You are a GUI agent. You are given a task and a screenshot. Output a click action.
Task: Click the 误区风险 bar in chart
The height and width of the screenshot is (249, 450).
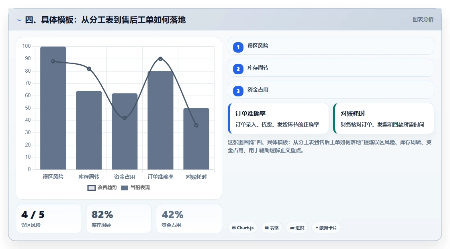[53, 108]
